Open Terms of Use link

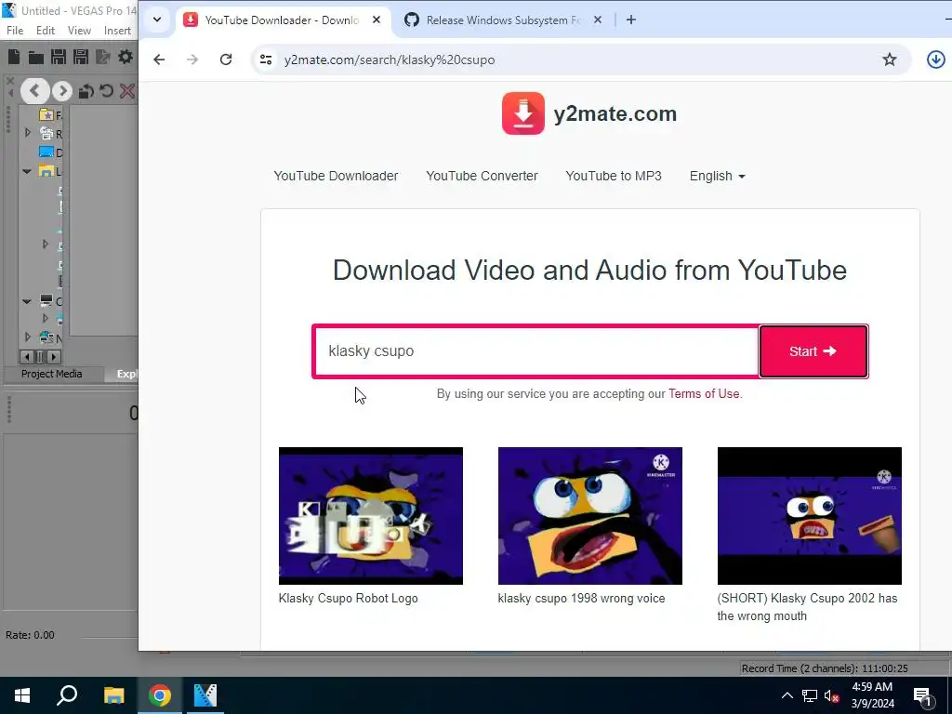point(704,394)
